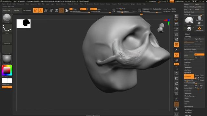Expand the Subtool palette section
This screenshot has height=116, width=207.
[x=187, y=34]
